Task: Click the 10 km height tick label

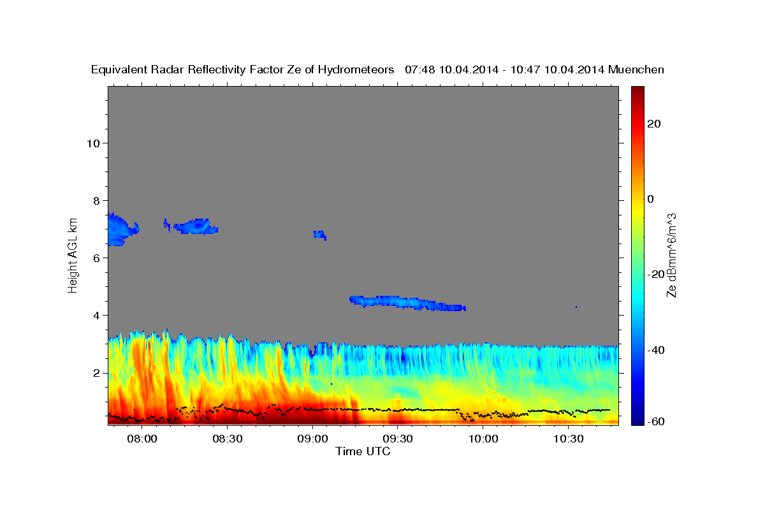Action: pyautogui.click(x=92, y=143)
